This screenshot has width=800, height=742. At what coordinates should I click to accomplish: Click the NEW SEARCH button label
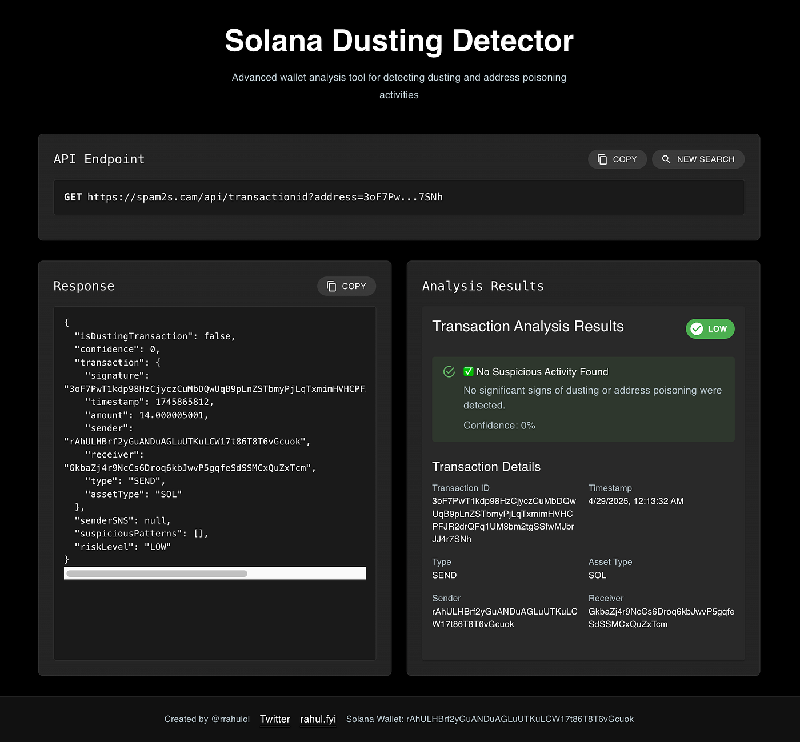706,159
